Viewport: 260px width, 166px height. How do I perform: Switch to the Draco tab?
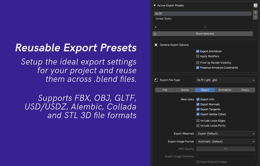tap(245, 90)
